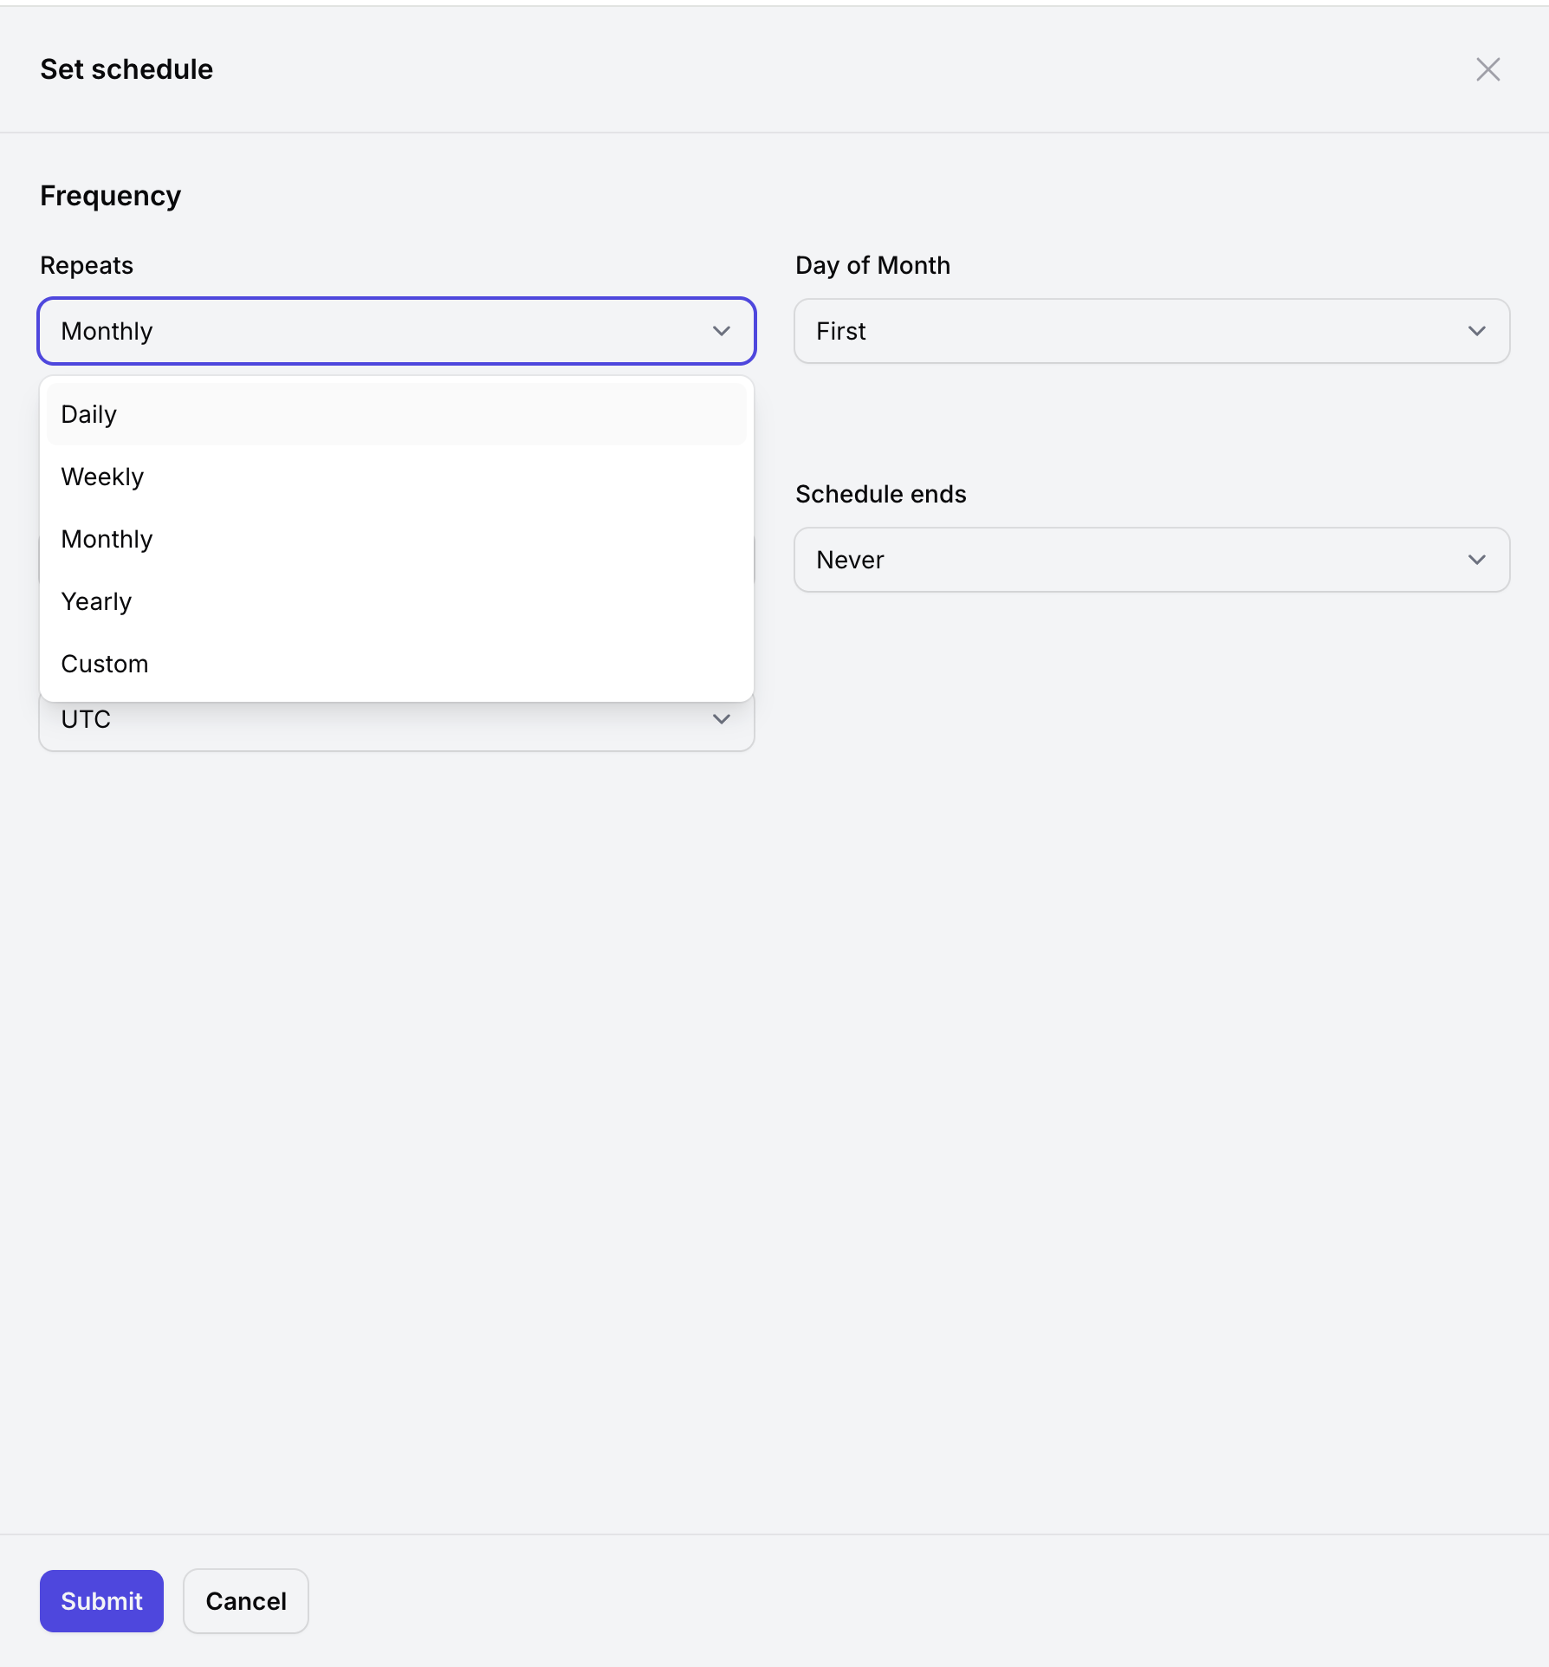Open the Day of Month dropdown

click(1150, 331)
